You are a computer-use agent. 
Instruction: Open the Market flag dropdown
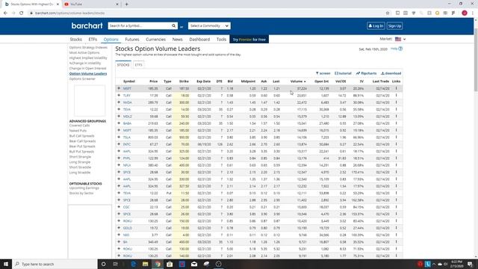pos(400,39)
